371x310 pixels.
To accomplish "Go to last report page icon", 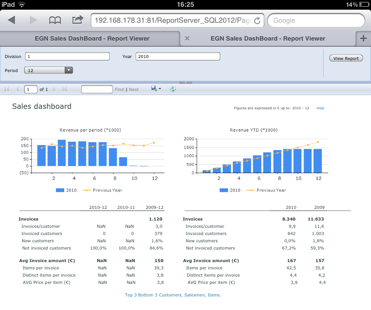I will pyautogui.click(x=64, y=89).
